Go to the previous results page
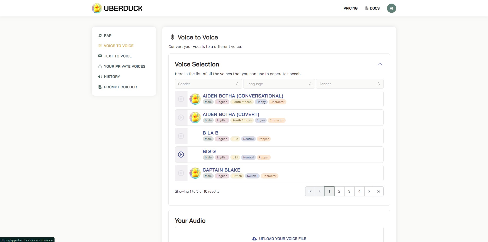 click(320, 191)
